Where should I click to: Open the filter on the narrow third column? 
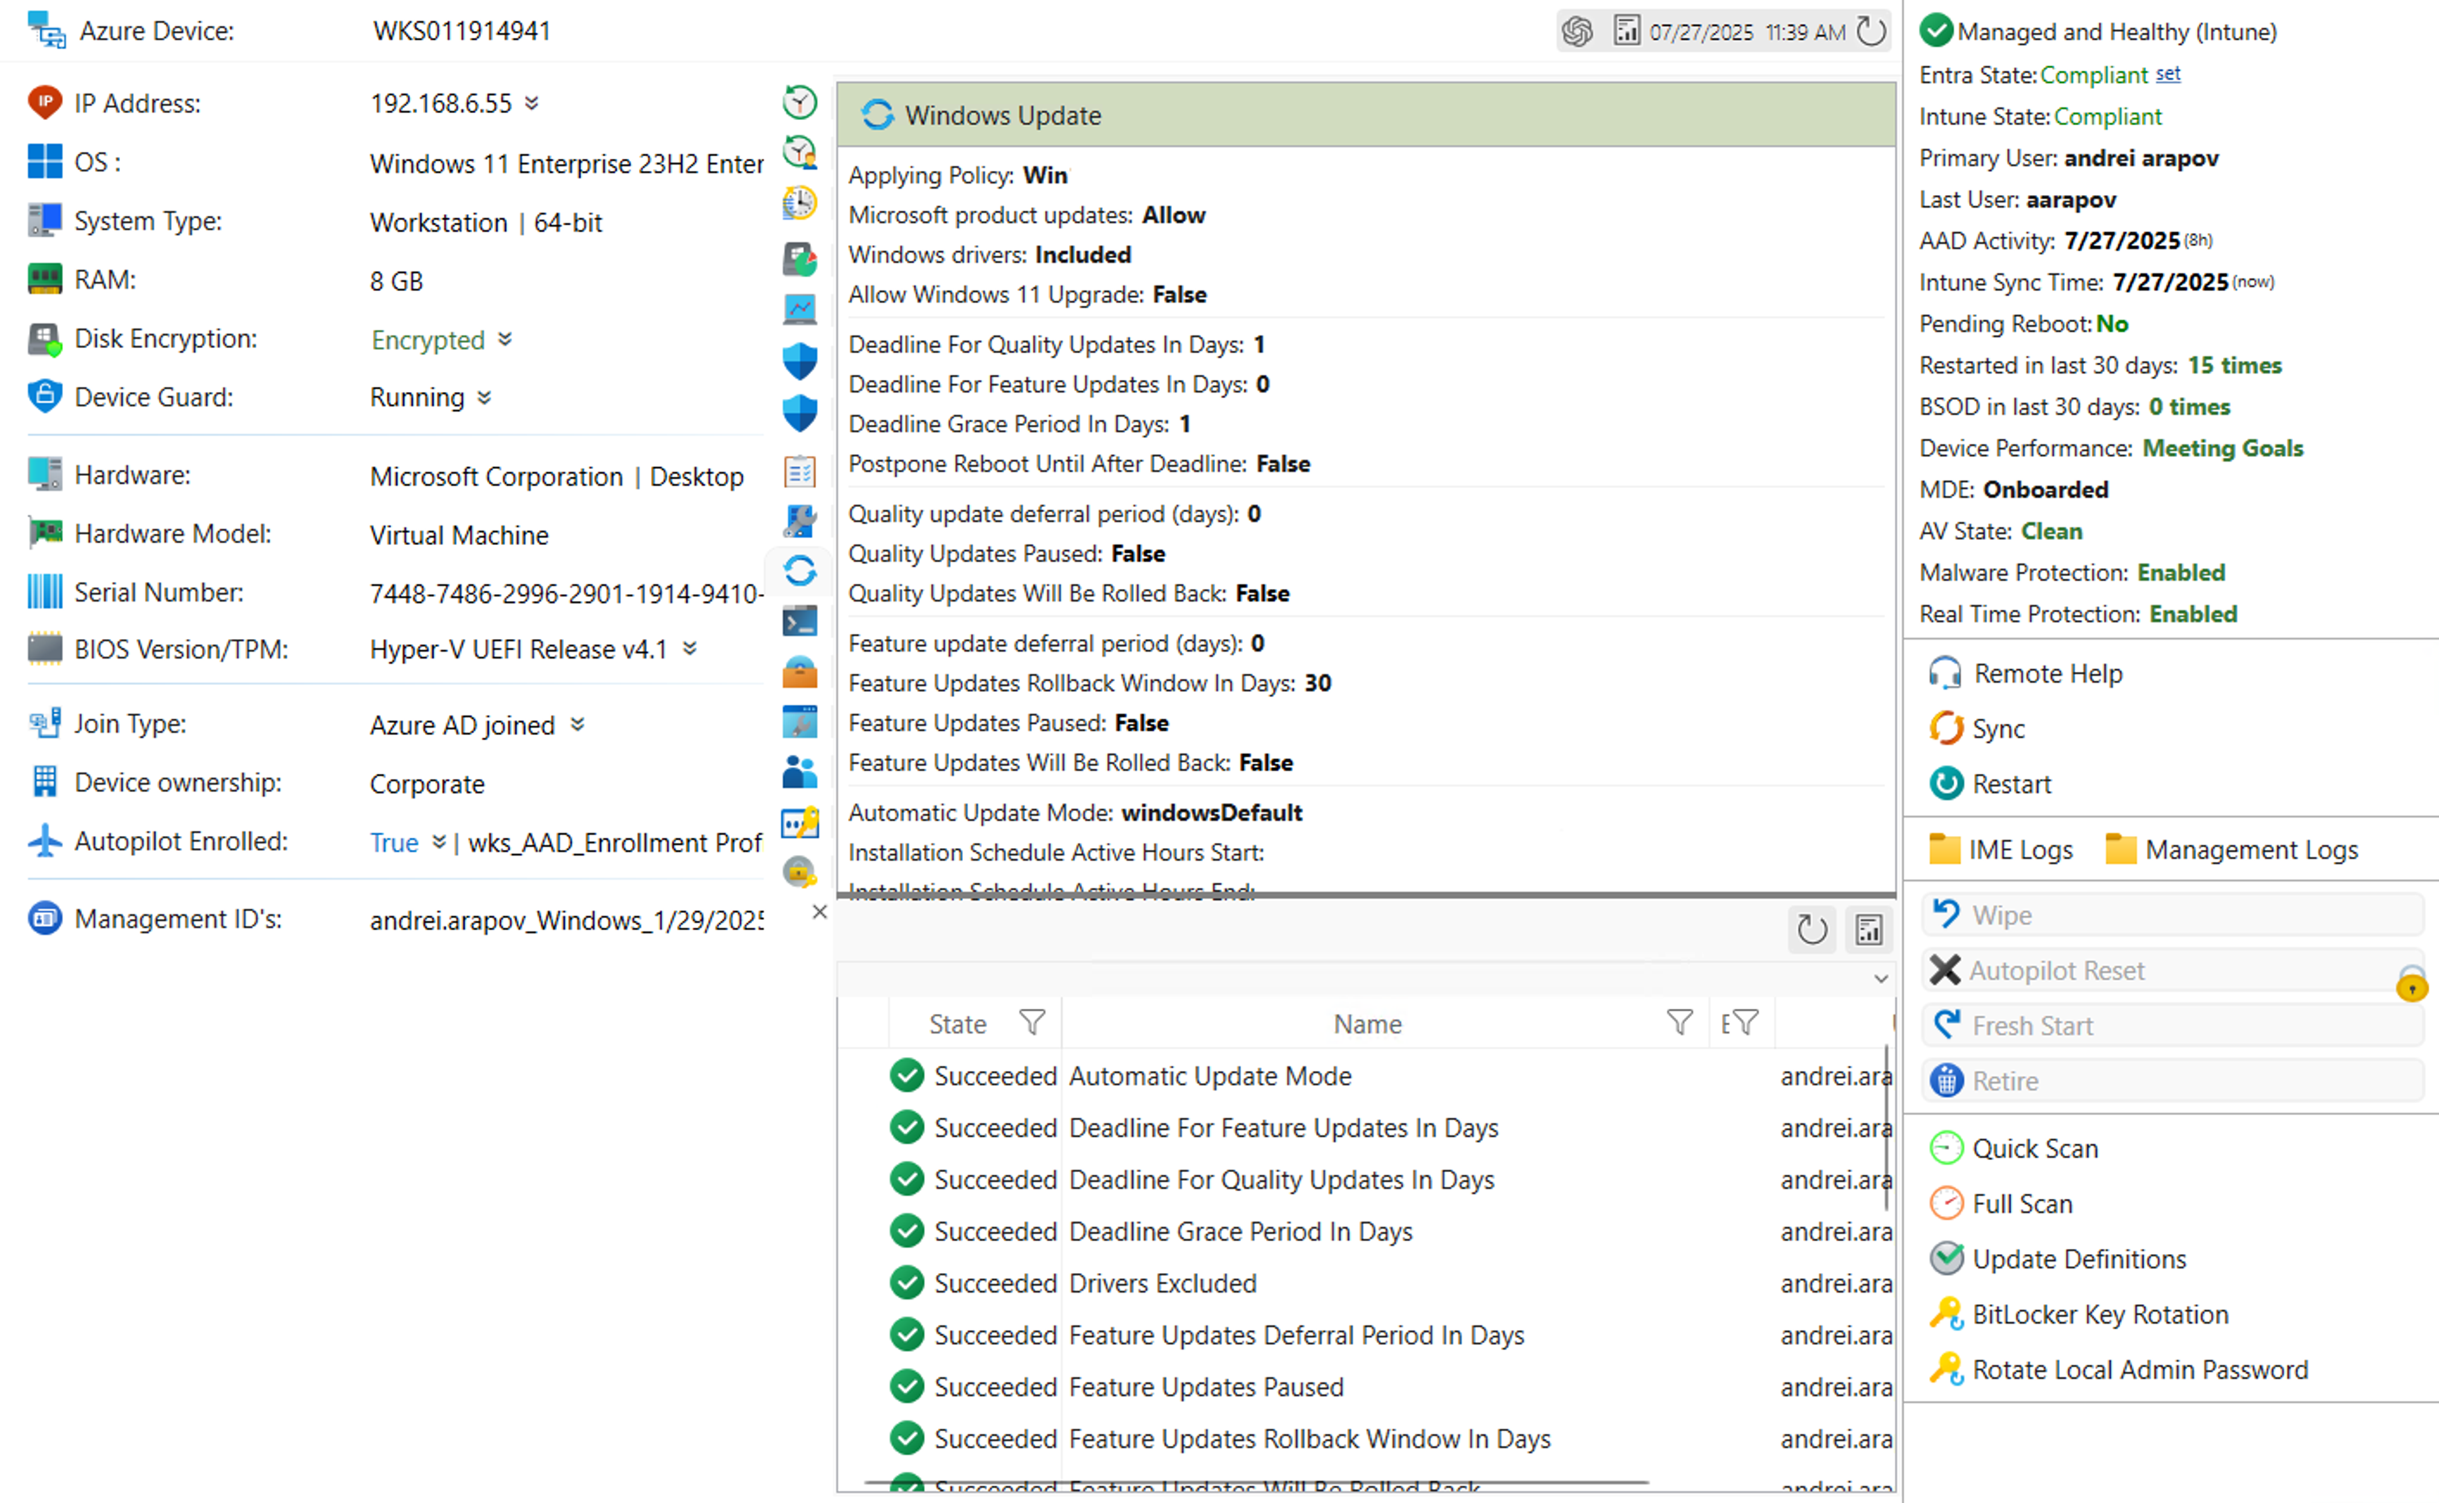1745,1022
